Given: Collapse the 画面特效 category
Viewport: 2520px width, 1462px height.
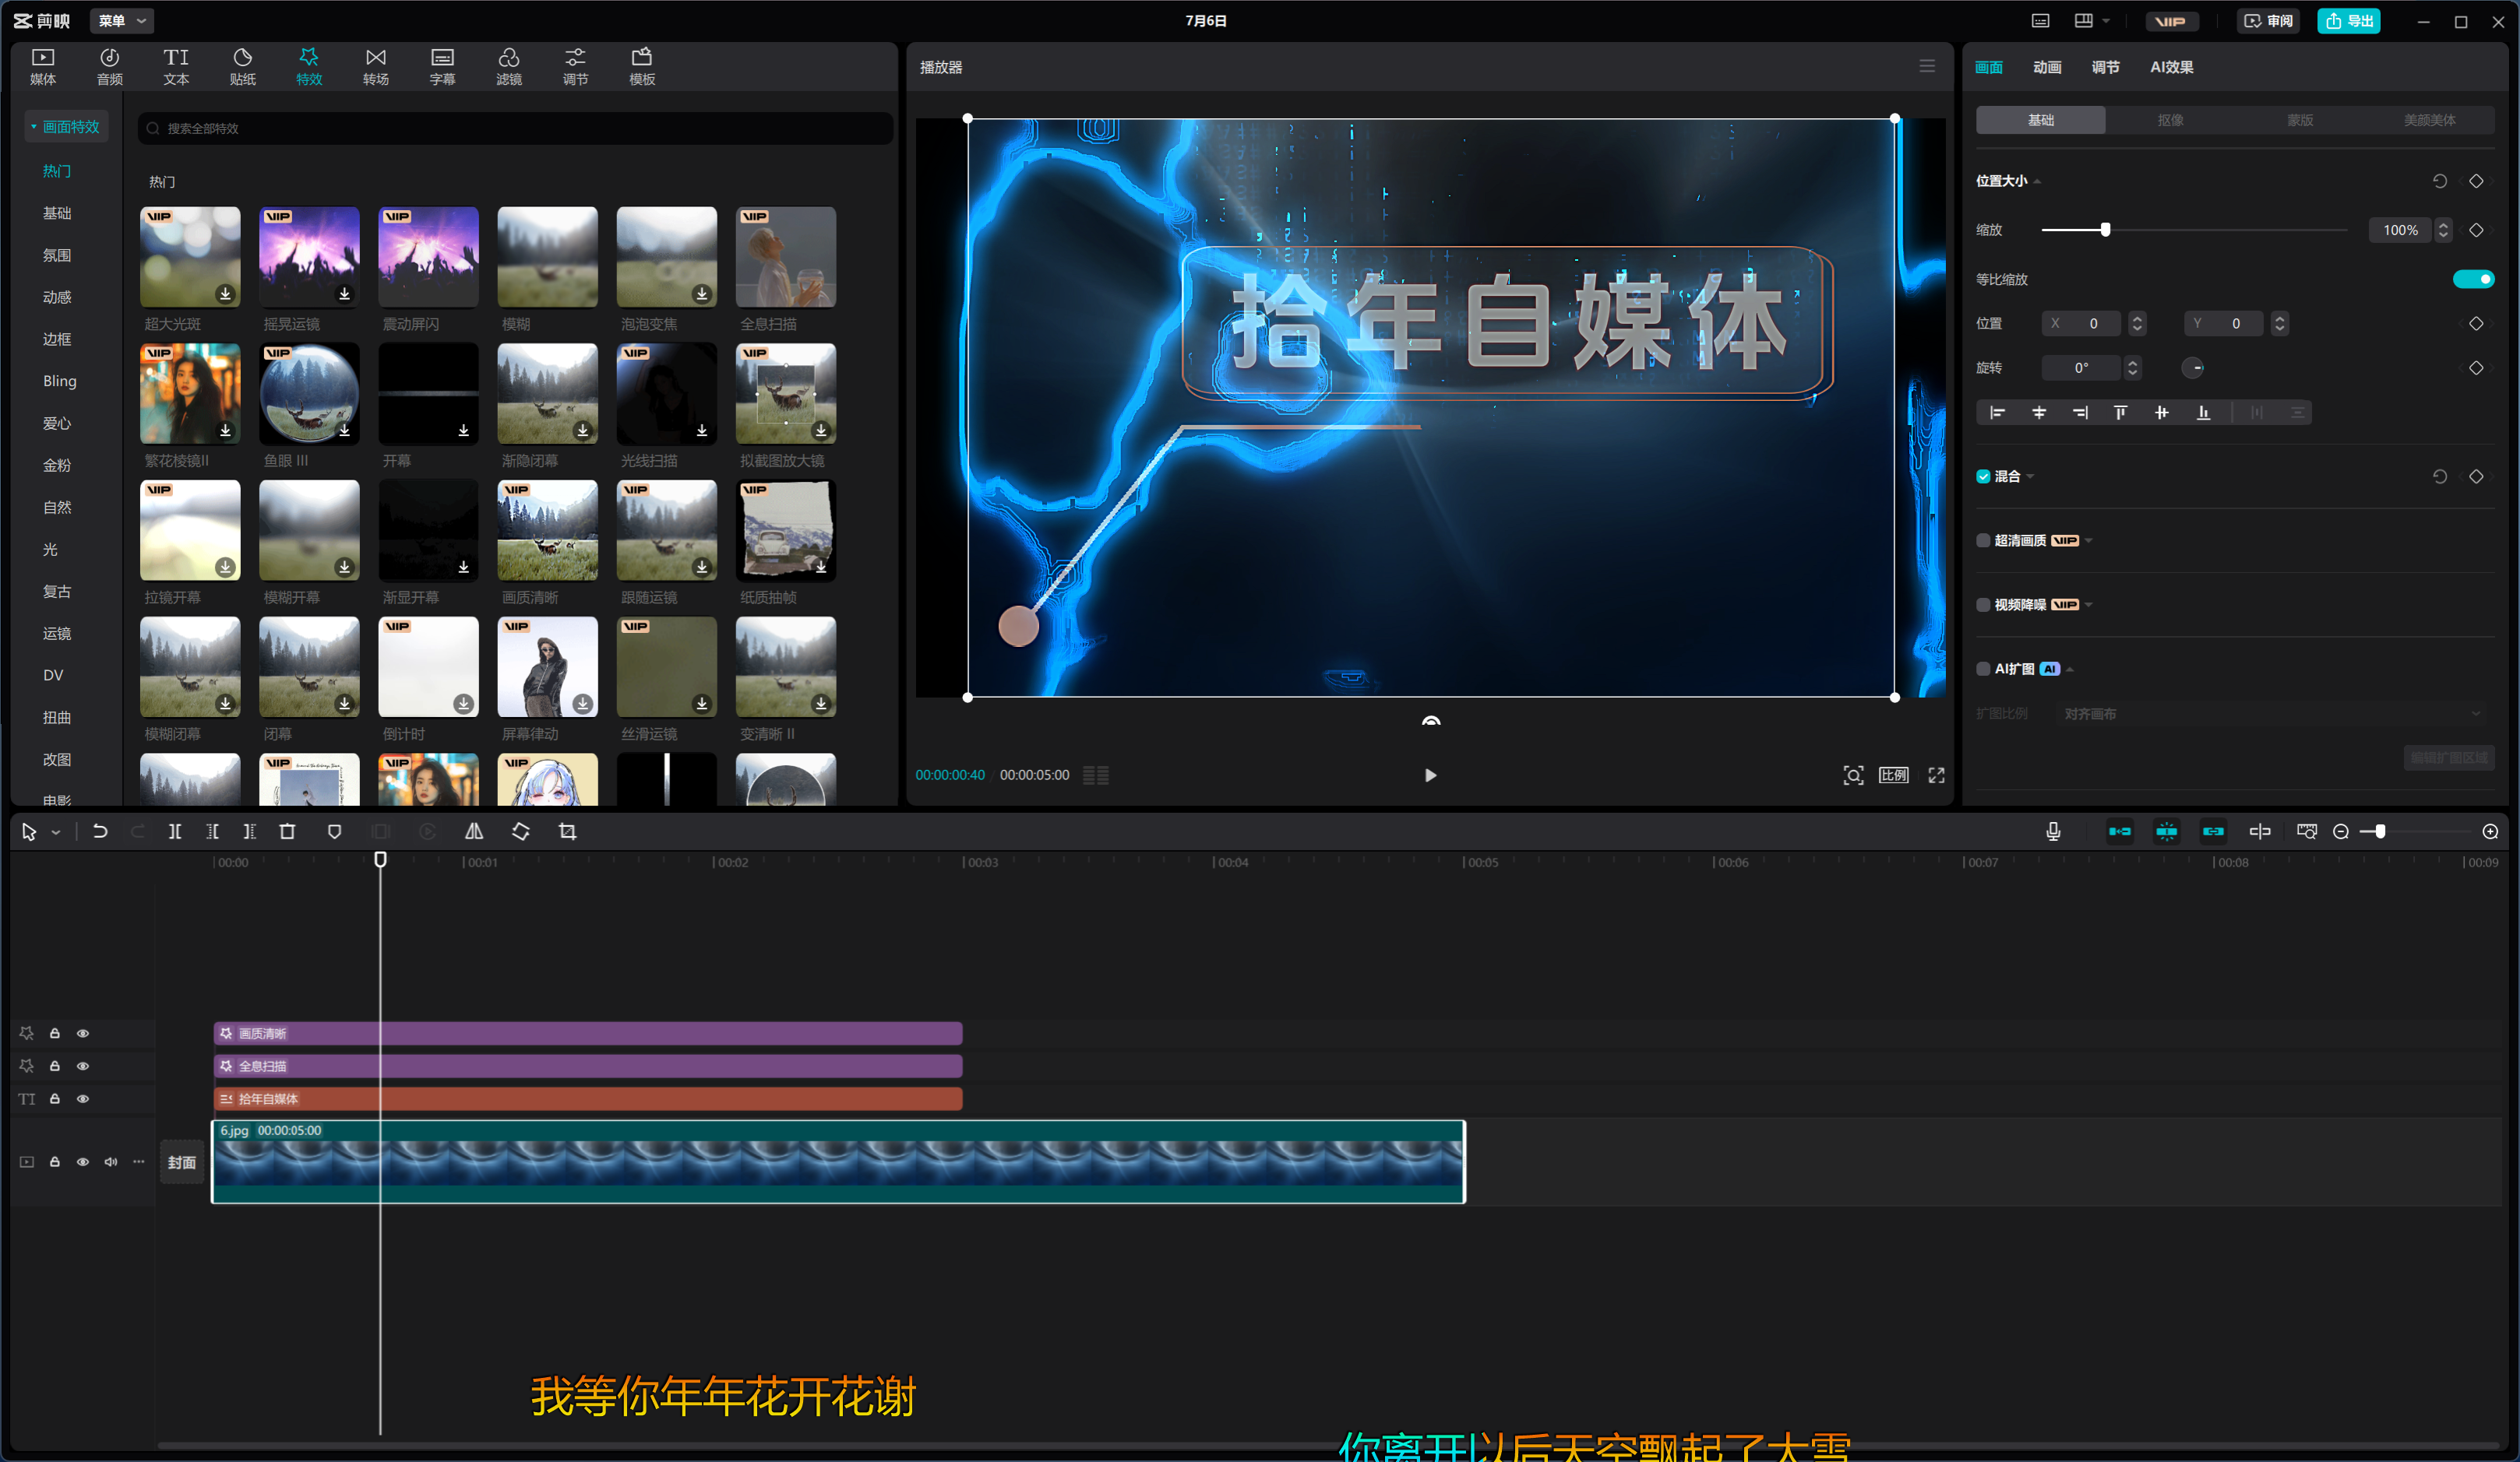Looking at the screenshot, I should (33, 127).
